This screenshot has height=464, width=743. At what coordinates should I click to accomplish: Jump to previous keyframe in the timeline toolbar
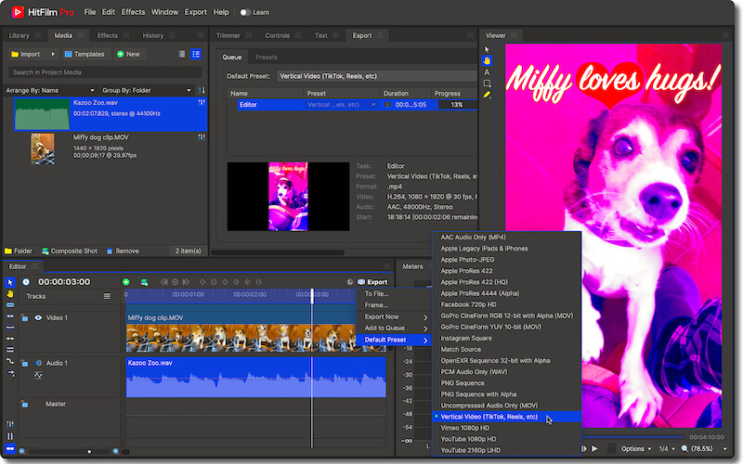point(164,282)
